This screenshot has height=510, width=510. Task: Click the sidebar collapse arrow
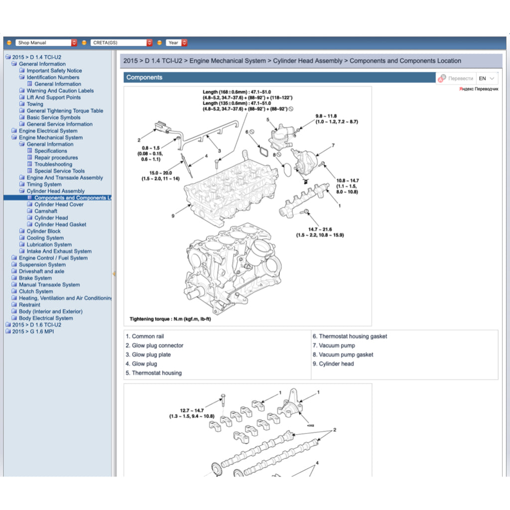pos(115,273)
